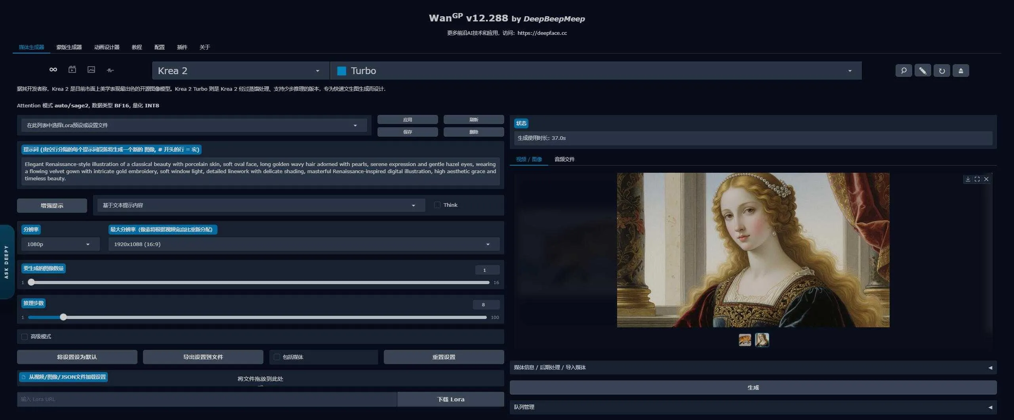
Task: Click the 重置设置 button
Action: click(444, 357)
